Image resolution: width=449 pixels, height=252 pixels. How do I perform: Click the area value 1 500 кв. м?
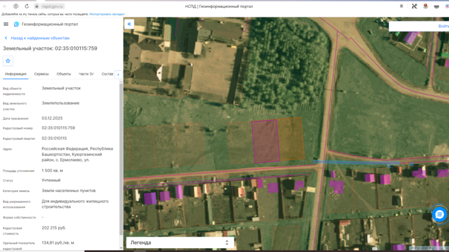52,171
